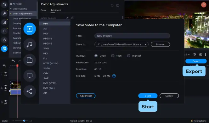
Task: Open Advanced export settings button
Action: coord(86,96)
